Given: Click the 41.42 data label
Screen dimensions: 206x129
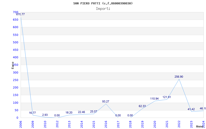Looking at the screenshot, I should point(191,109).
